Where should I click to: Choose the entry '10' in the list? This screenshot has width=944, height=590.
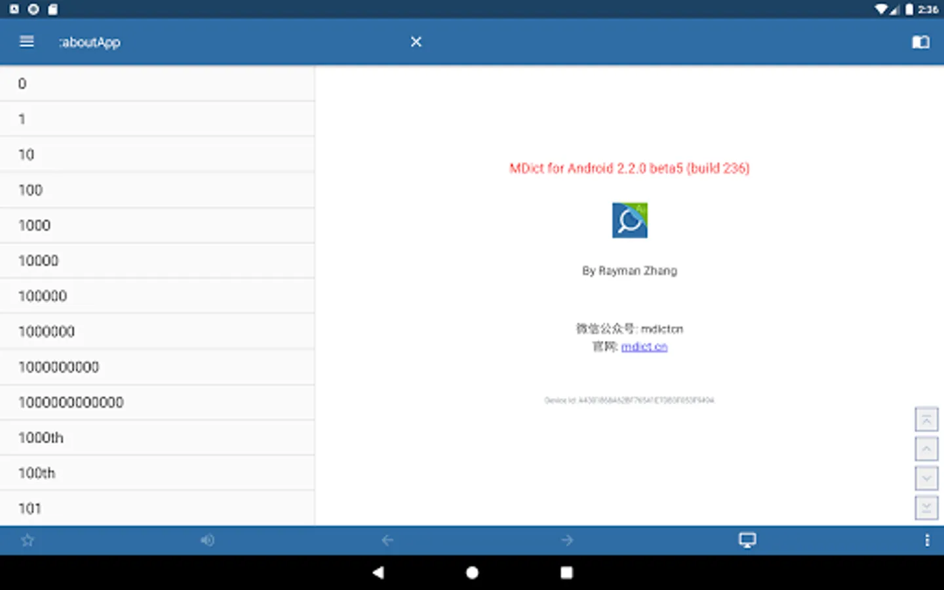click(x=157, y=155)
